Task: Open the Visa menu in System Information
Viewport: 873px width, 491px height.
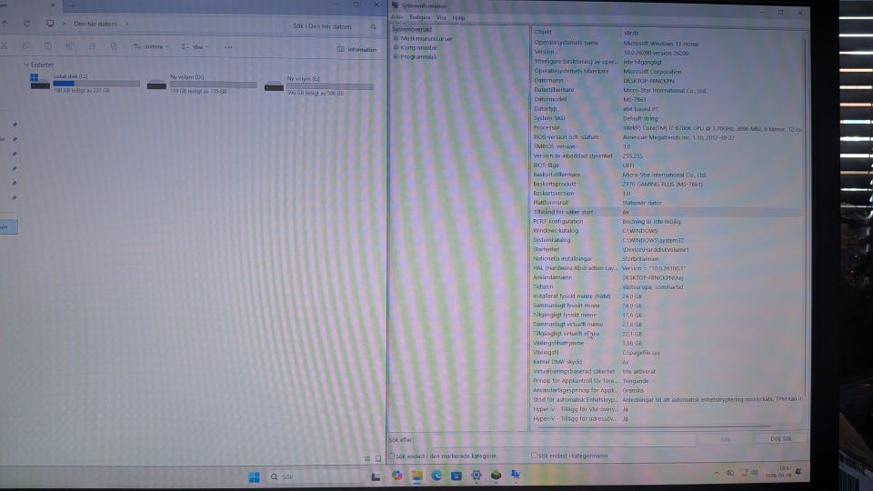Action: (441, 17)
